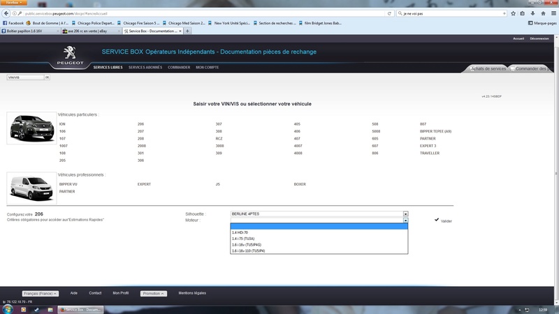Select the 3008 vehicle model
The image size is (559, 314).
click(219, 146)
